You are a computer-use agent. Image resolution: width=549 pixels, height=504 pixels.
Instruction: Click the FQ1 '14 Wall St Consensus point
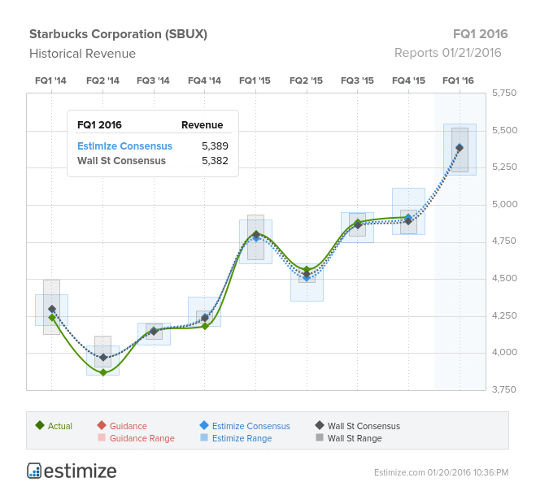[x=52, y=309]
